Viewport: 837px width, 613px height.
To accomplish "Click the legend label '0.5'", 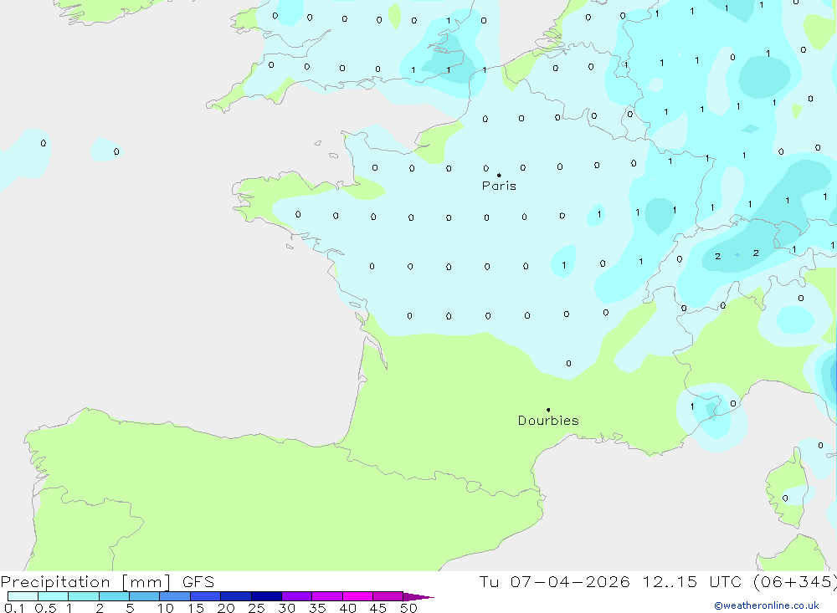I will [45, 608].
